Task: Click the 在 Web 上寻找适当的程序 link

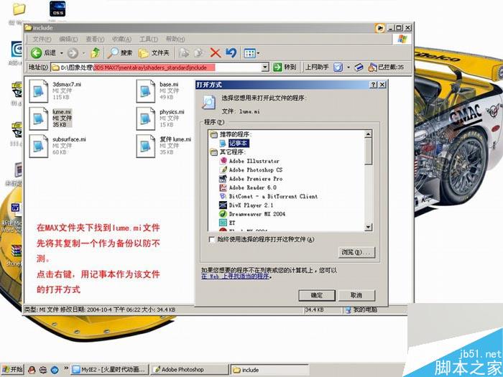Action: (x=235, y=276)
